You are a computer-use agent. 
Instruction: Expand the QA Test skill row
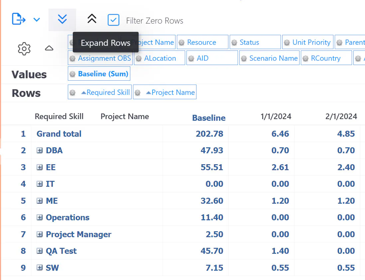pyautogui.click(x=40, y=251)
